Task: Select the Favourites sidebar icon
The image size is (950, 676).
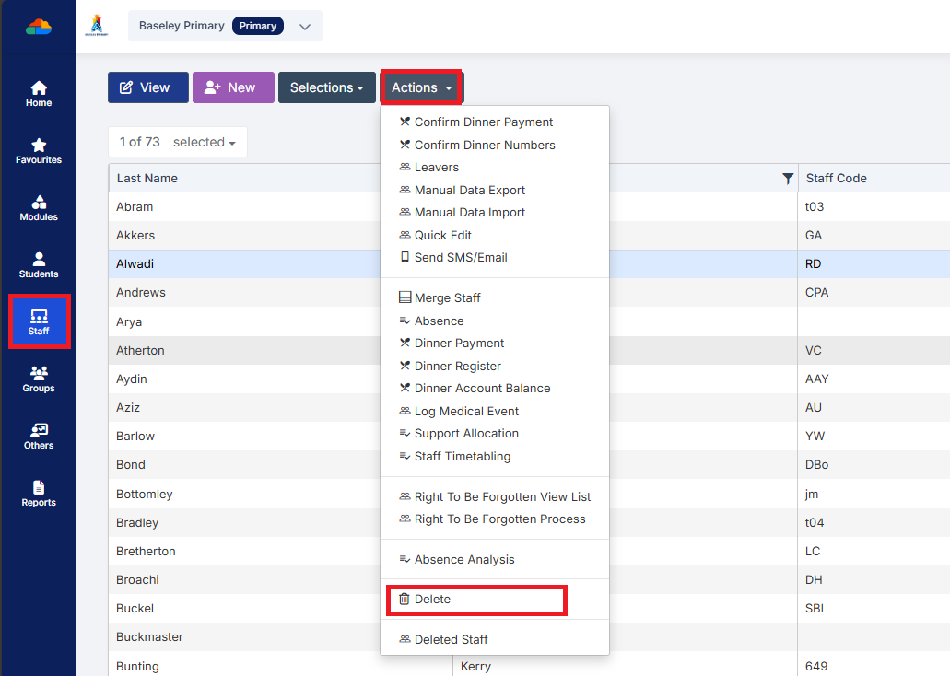Action: [38, 151]
